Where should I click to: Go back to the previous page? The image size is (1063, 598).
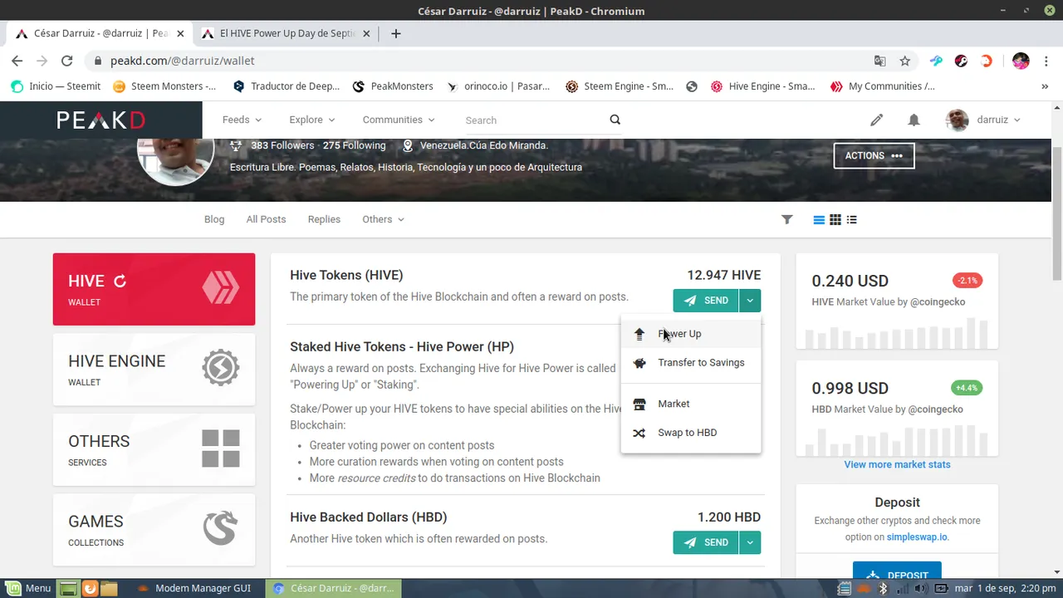click(x=17, y=61)
